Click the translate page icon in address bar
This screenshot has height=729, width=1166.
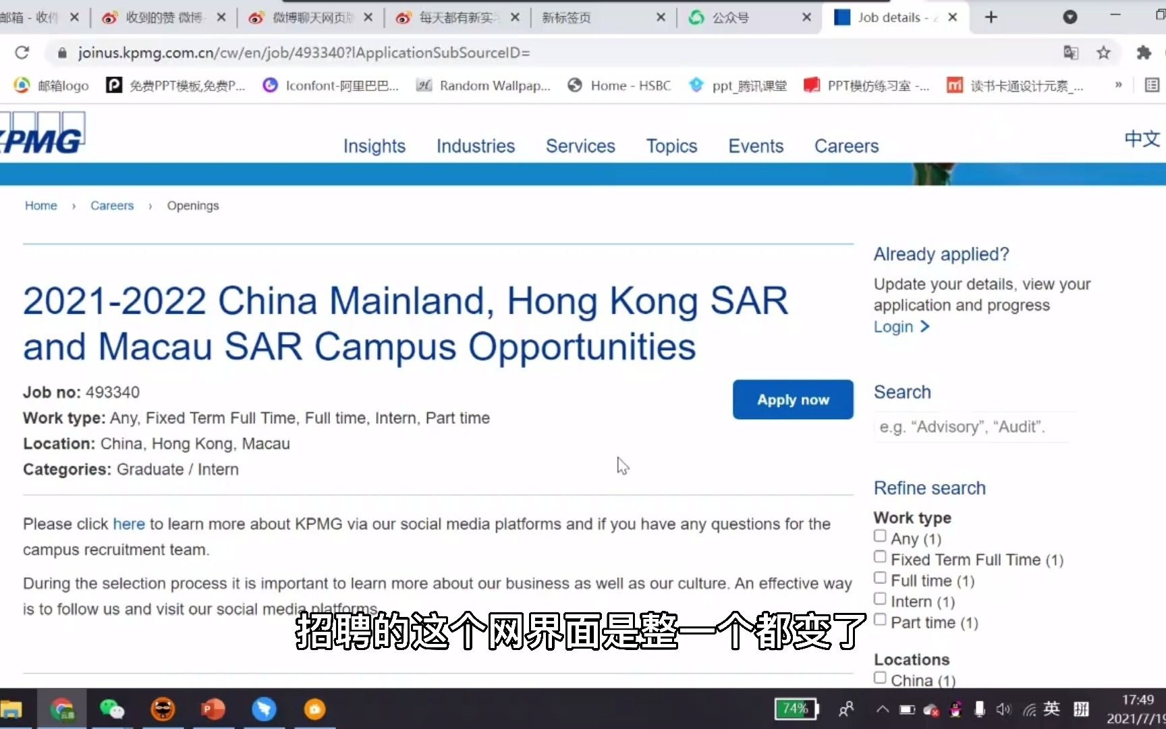(1070, 53)
